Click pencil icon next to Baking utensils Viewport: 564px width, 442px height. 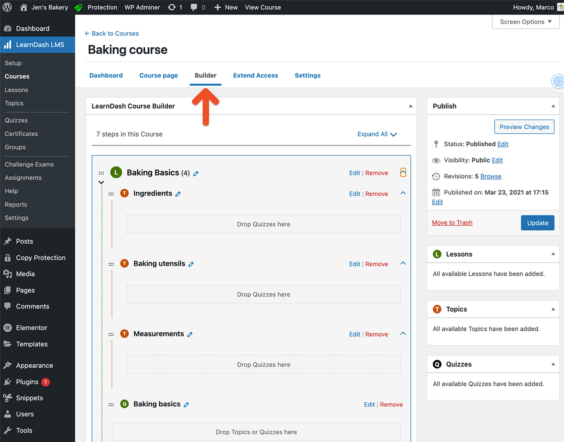click(191, 264)
